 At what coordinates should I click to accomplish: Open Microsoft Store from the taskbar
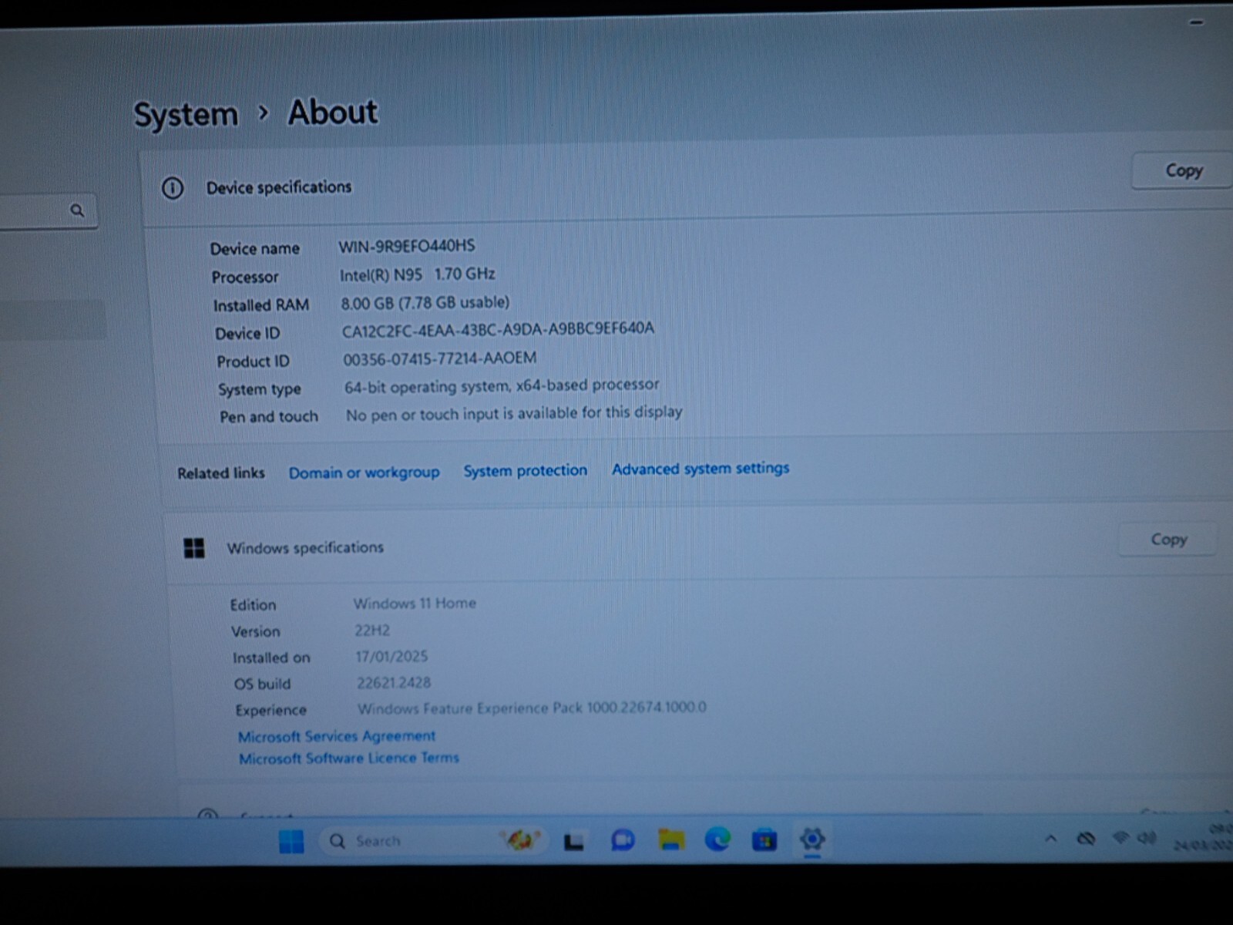[x=764, y=839]
